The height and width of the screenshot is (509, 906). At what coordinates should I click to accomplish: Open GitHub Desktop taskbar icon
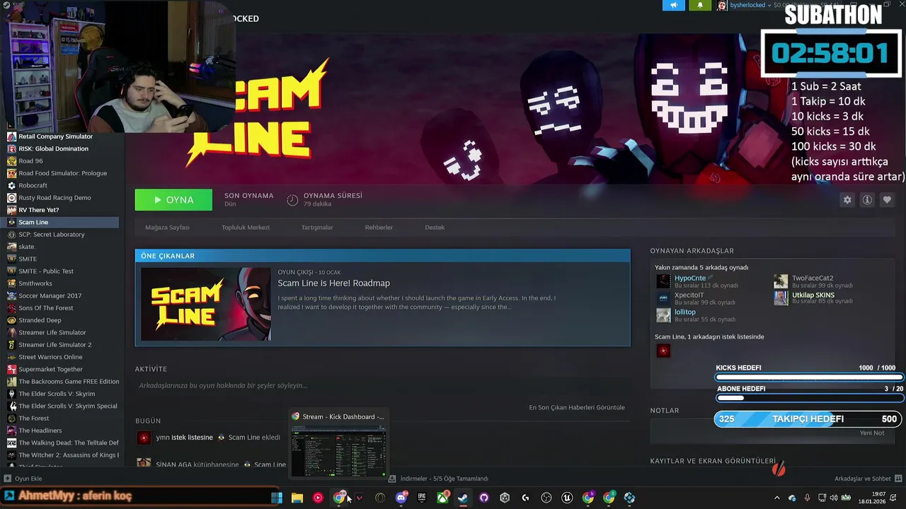(484, 498)
